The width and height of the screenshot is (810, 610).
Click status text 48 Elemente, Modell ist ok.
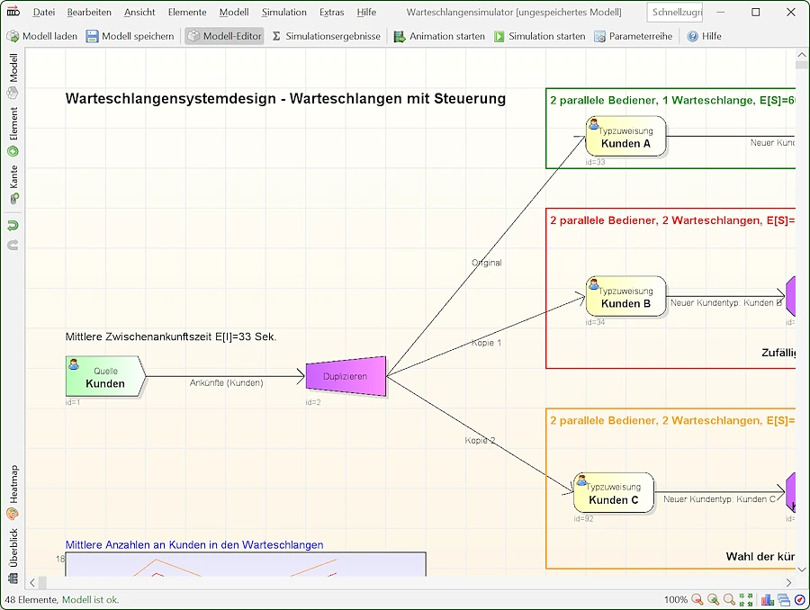coord(62,600)
